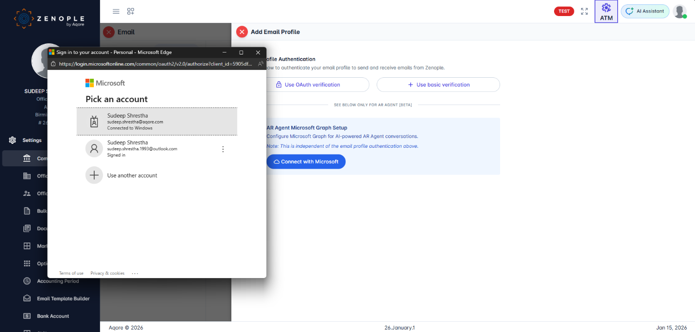Click the envelope icon of Email Template Builder
The height and width of the screenshot is (332, 695).
27,298
